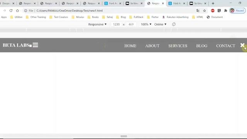
Task: Reload the page with the refresh icon
Action: pyautogui.click(x=11, y=10)
